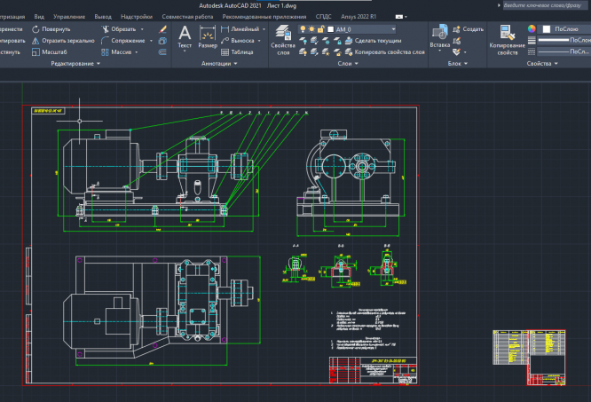Toggle lock icon for layer AM_0
This screenshot has width=591, height=402.
pos(320,28)
